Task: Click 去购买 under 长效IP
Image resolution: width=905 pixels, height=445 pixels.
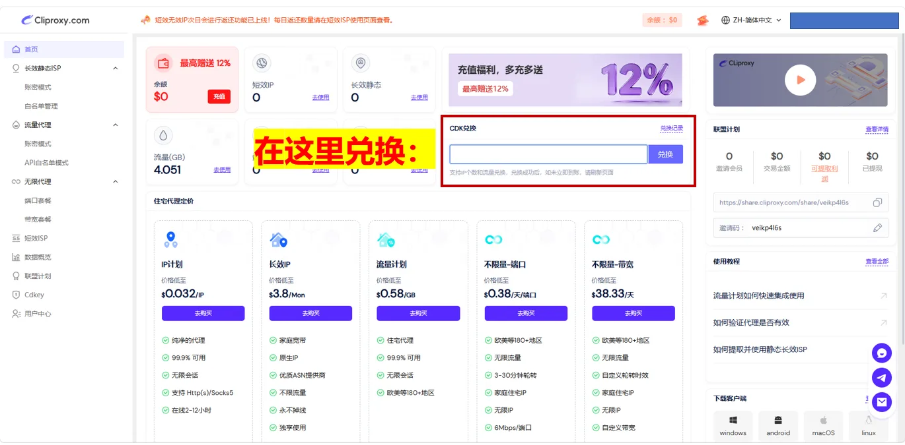Action: click(310, 313)
